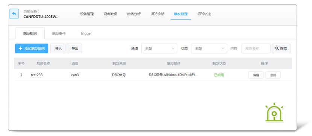The width and height of the screenshot is (312, 136).
Task: Click the 已启用 status text
Action: click(219, 75)
